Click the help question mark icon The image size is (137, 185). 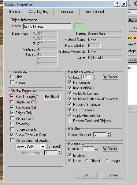[x=117, y=4]
